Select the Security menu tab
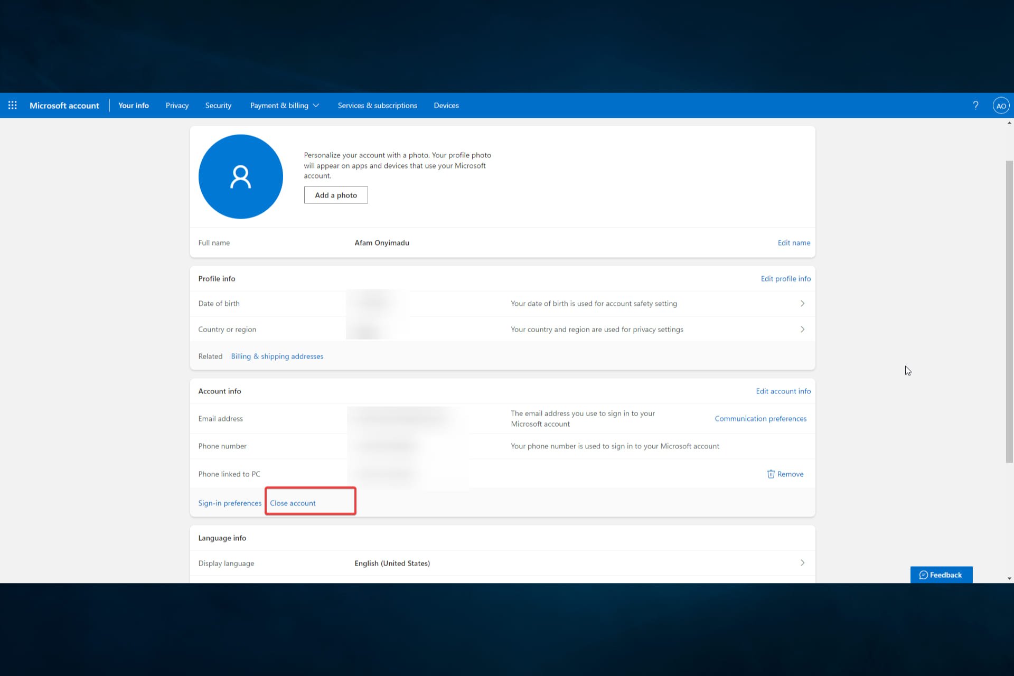 pyautogui.click(x=218, y=105)
